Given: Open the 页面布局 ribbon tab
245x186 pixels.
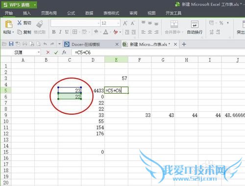Looking at the screenshot, I should pyautogui.click(x=49, y=13).
